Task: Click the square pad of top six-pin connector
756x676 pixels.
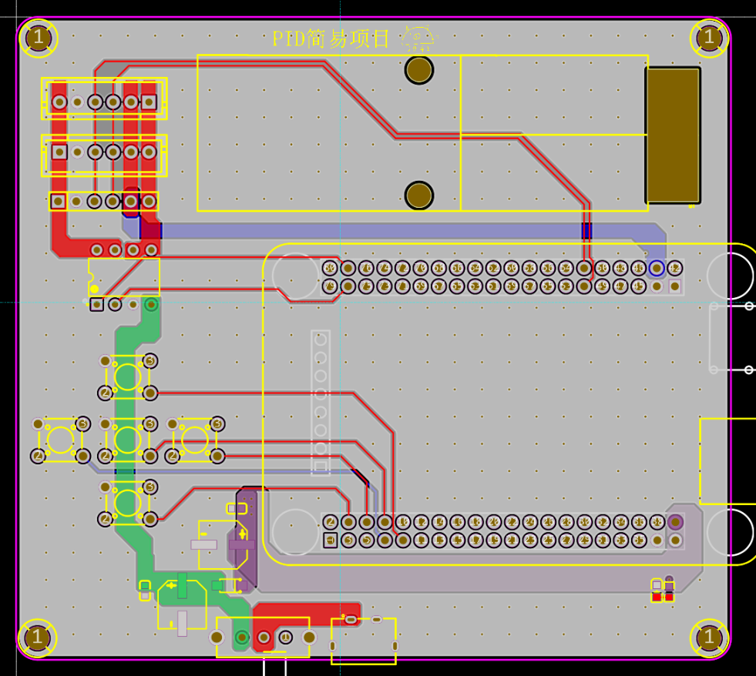Action: click(149, 102)
